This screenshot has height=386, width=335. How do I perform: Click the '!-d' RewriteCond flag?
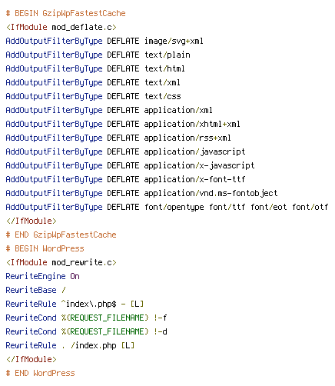click(x=161, y=331)
